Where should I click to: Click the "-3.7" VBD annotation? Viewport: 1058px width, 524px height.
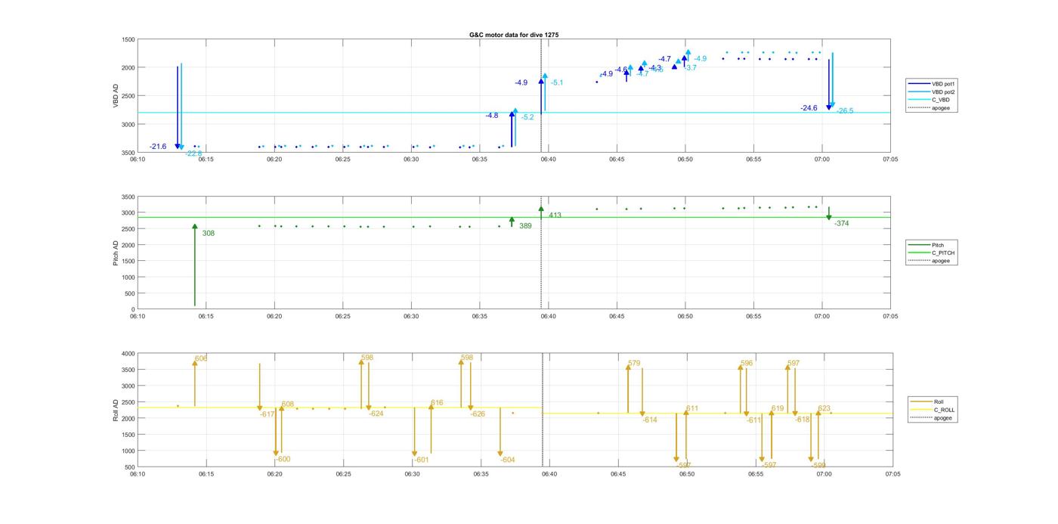tap(690, 68)
